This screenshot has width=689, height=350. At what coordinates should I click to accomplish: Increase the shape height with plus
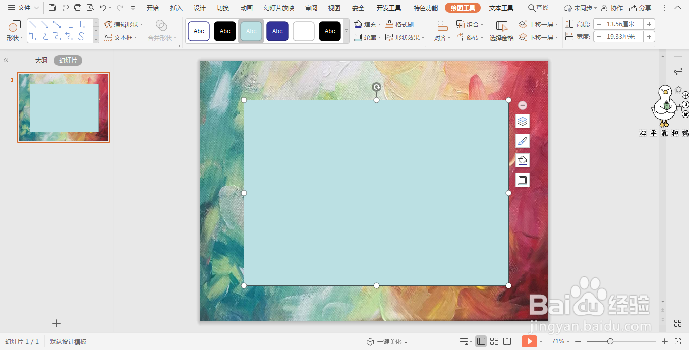(649, 24)
